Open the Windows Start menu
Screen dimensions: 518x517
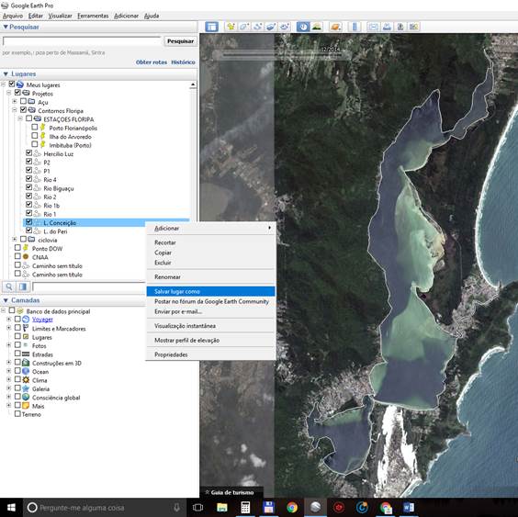pyautogui.click(x=11, y=508)
